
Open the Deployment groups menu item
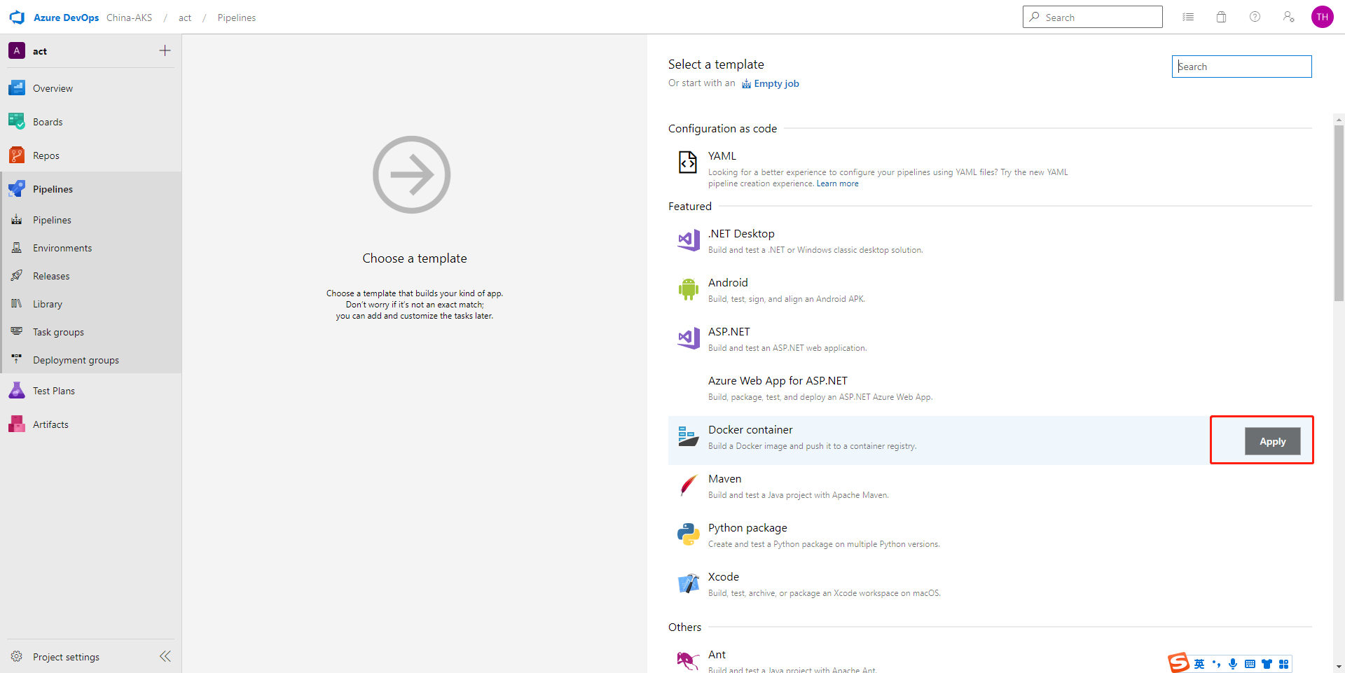(x=91, y=360)
